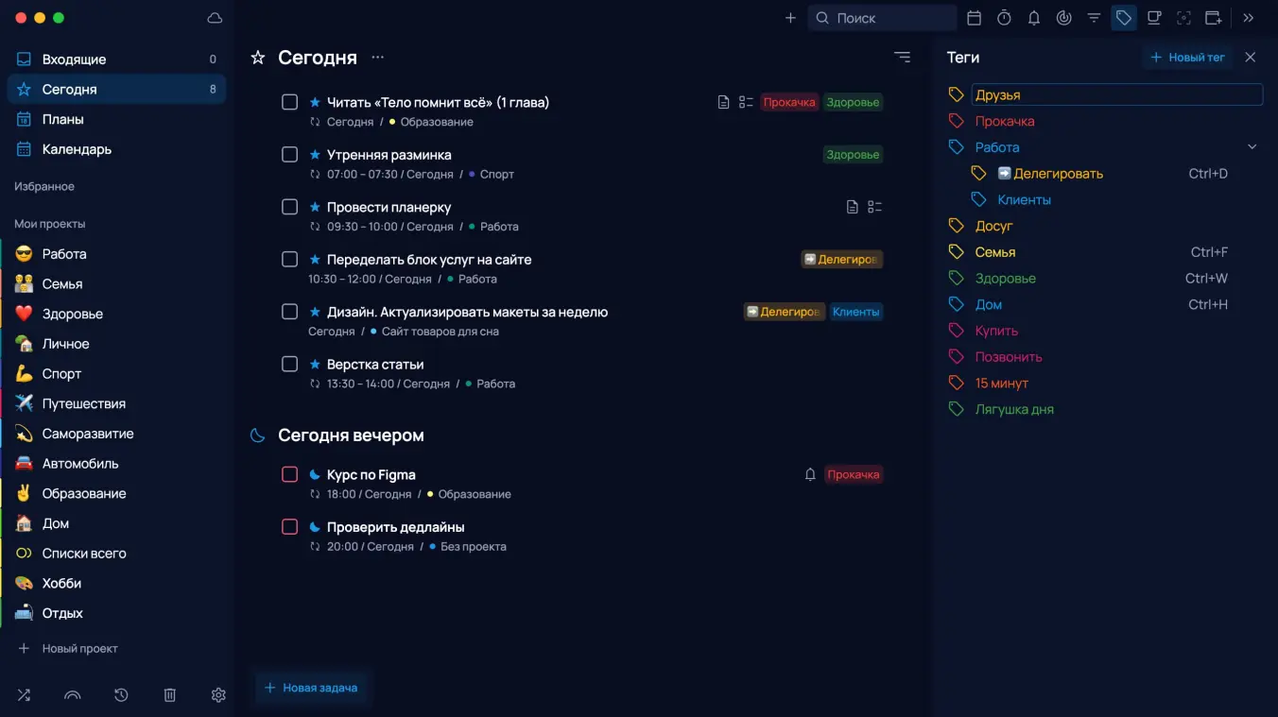Open «Входящие» in the sidebar

coord(74,60)
